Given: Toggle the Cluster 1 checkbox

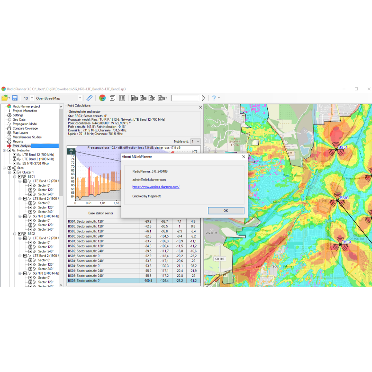Looking at the screenshot, I should coord(15,172).
